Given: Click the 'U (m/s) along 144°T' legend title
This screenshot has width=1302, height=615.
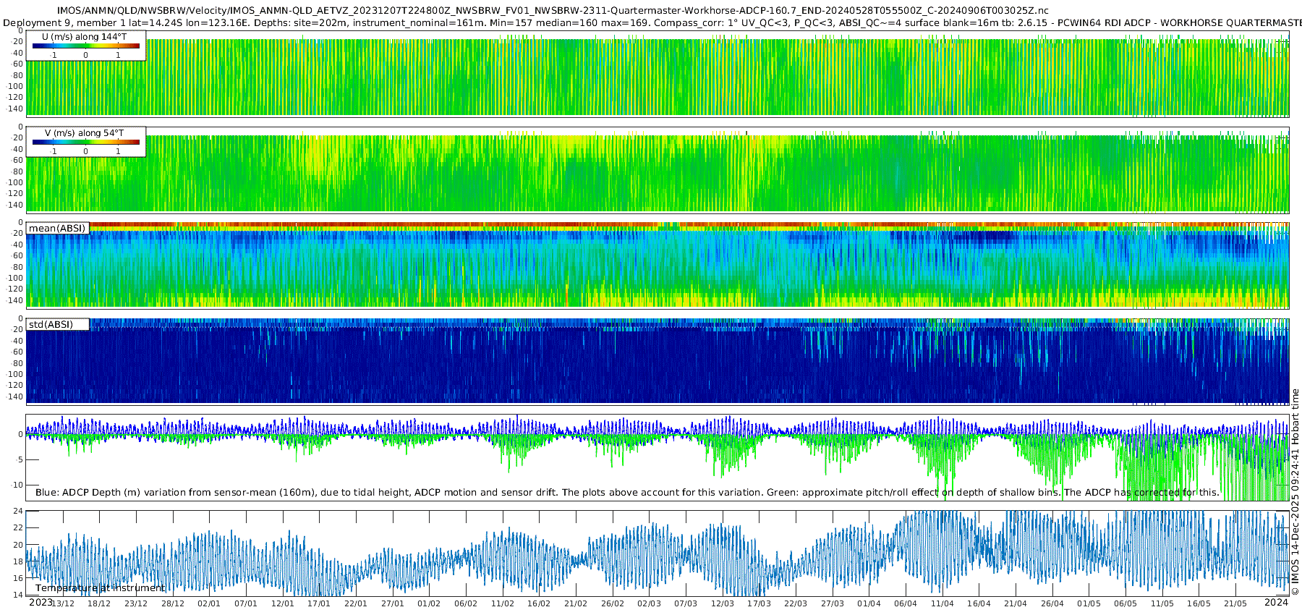Looking at the screenshot, I should [85, 36].
